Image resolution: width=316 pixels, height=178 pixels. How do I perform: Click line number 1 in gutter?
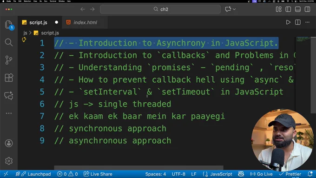[x=42, y=43]
